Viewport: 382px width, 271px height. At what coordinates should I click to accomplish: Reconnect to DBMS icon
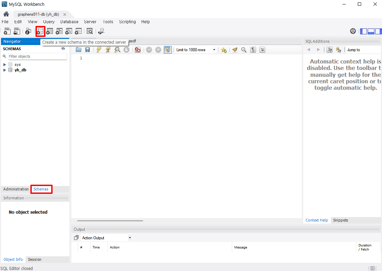point(101,31)
